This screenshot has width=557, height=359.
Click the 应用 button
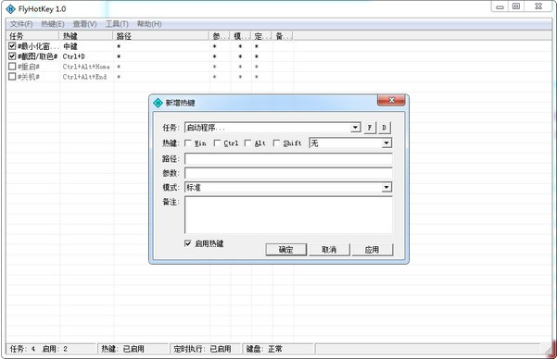(x=373, y=250)
